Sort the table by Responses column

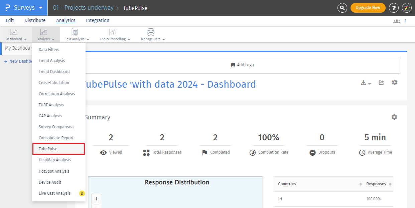pos(390,184)
